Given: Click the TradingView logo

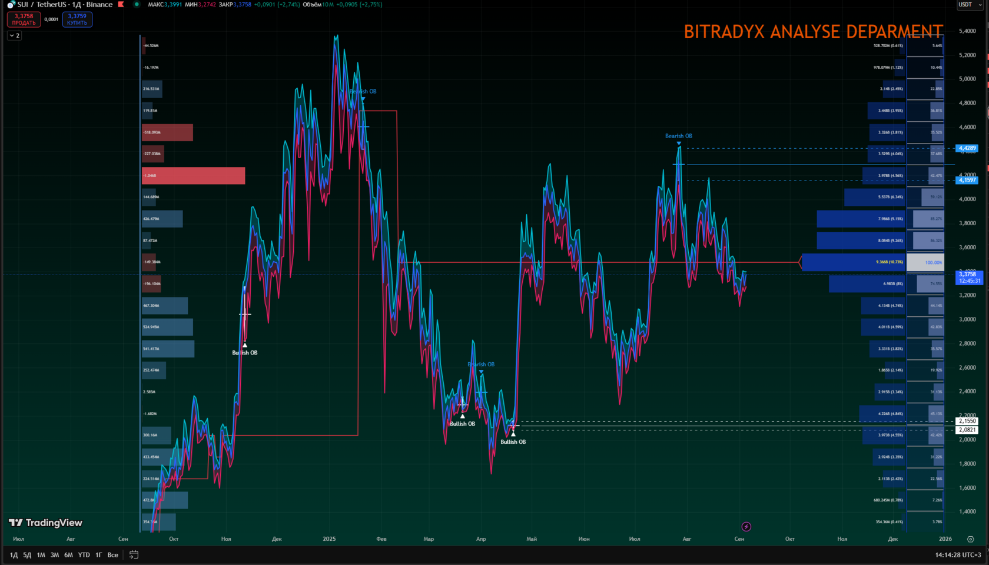Looking at the screenshot, I should (x=45, y=523).
